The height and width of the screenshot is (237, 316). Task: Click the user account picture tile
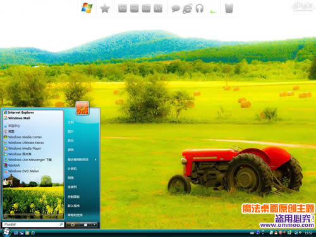(82, 108)
